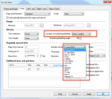Click the Apply button
The image size is (112, 99).
[89, 94]
